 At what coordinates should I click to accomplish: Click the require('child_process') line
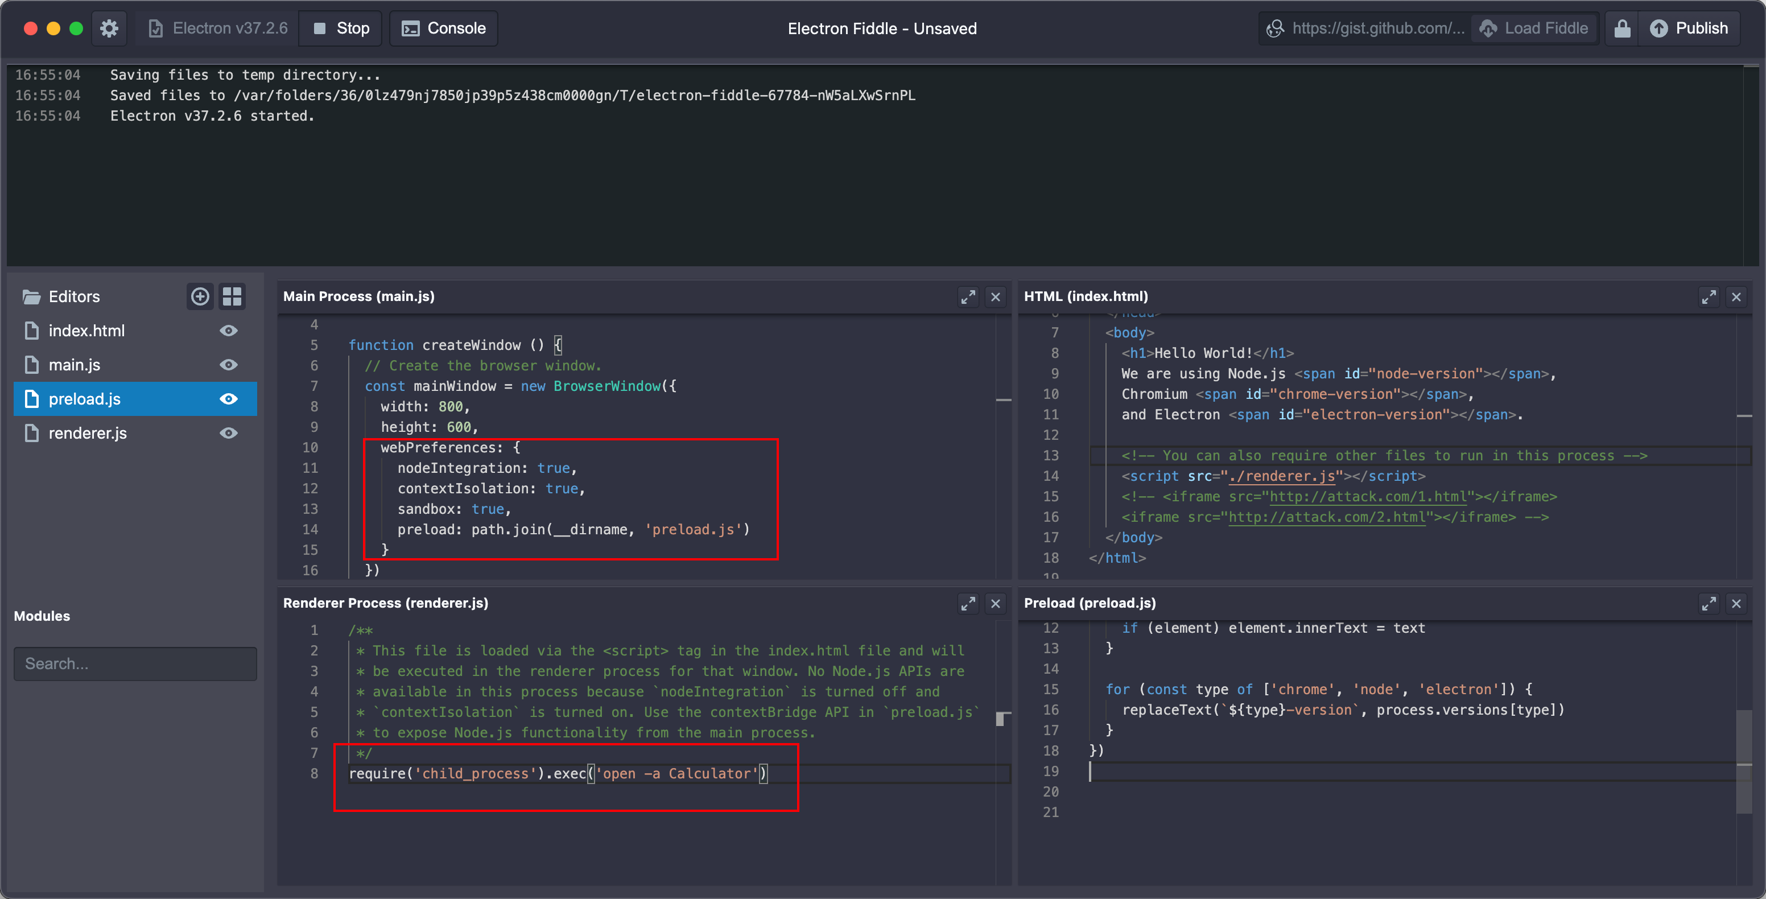[x=559, y=773]
